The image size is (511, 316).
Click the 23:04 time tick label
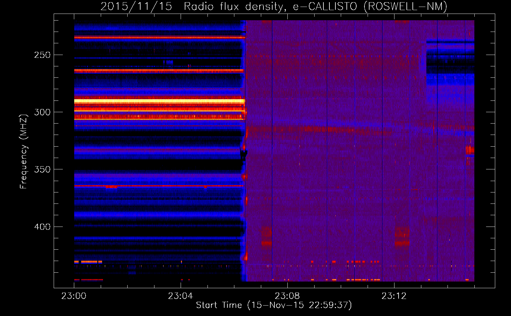coord(181,296)
